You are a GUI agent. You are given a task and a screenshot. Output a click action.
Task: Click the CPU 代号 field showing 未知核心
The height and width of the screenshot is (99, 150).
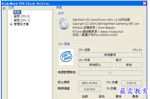coord(95,65)
